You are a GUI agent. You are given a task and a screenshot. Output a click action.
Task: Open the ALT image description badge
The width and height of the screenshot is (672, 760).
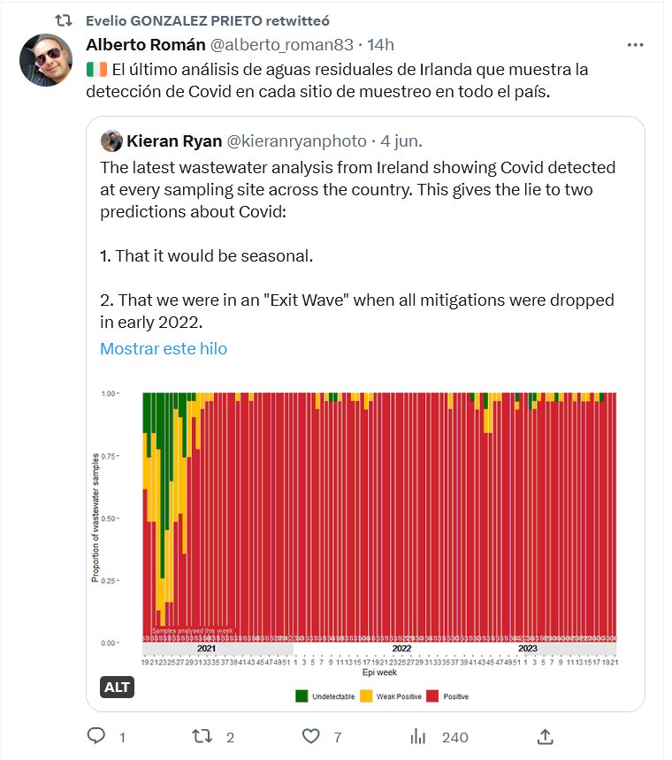(117, 688)
